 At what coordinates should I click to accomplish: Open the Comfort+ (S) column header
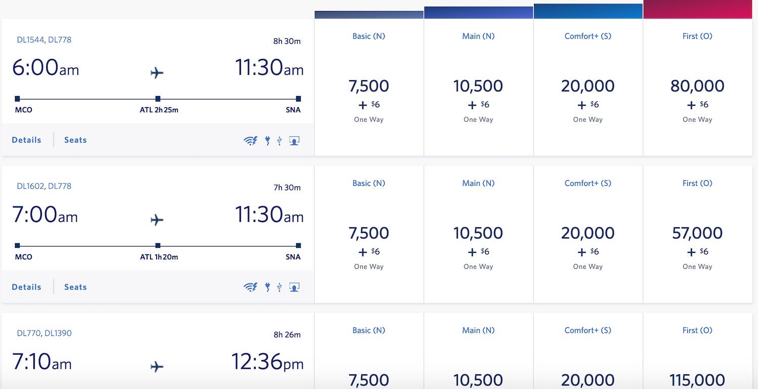pyautogui.click(x=588, y=36)
